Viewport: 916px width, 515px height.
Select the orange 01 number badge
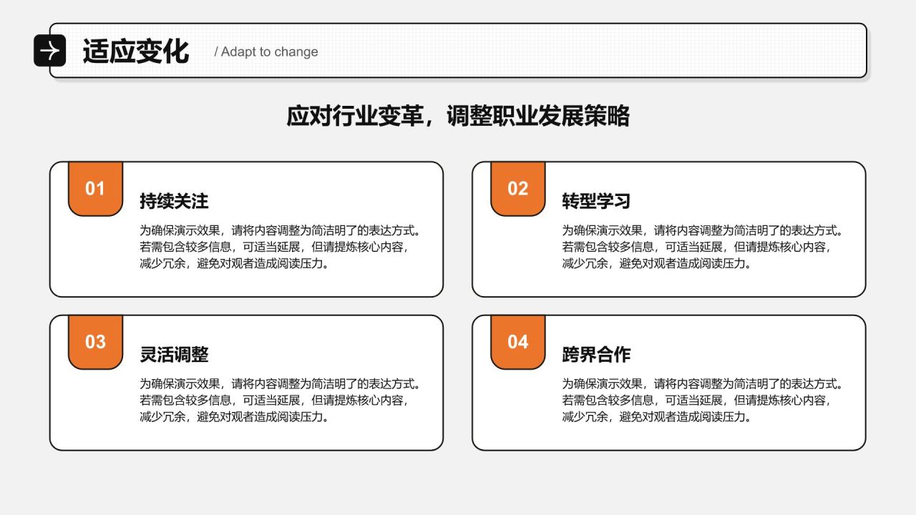pyautogui.click(x=95, y=189)
